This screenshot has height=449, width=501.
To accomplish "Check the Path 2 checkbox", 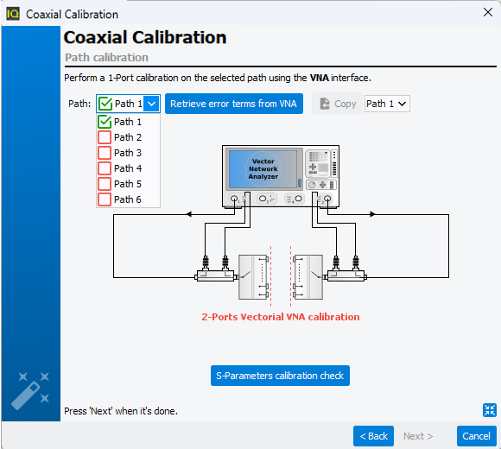I will click(x=105, y=137).
